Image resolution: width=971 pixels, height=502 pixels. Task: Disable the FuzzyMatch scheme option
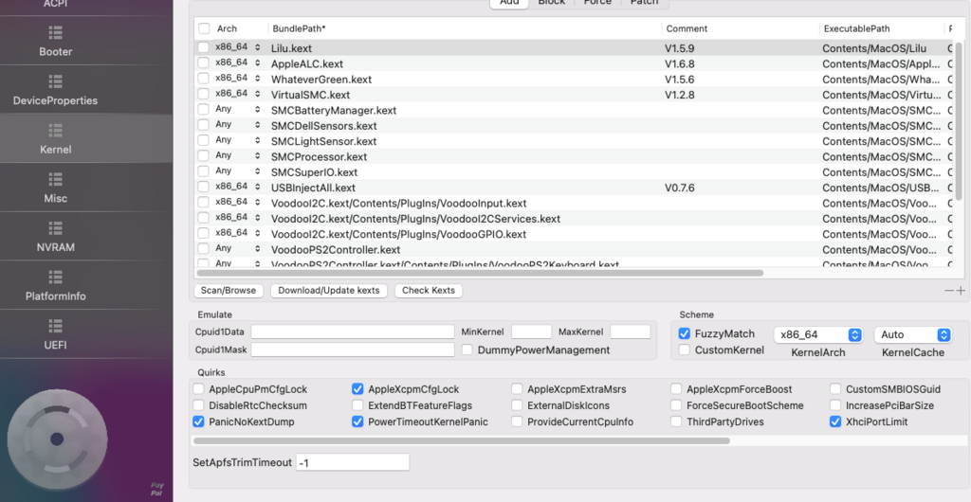(685, 334)
